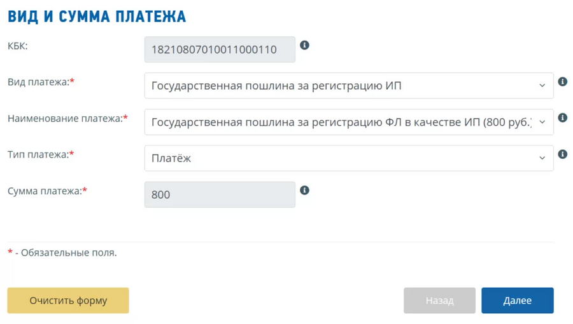The width and height of the screenshot is (573, 324).
Task: View info icon next to Сумма платежа
Action: pos(304,190)
